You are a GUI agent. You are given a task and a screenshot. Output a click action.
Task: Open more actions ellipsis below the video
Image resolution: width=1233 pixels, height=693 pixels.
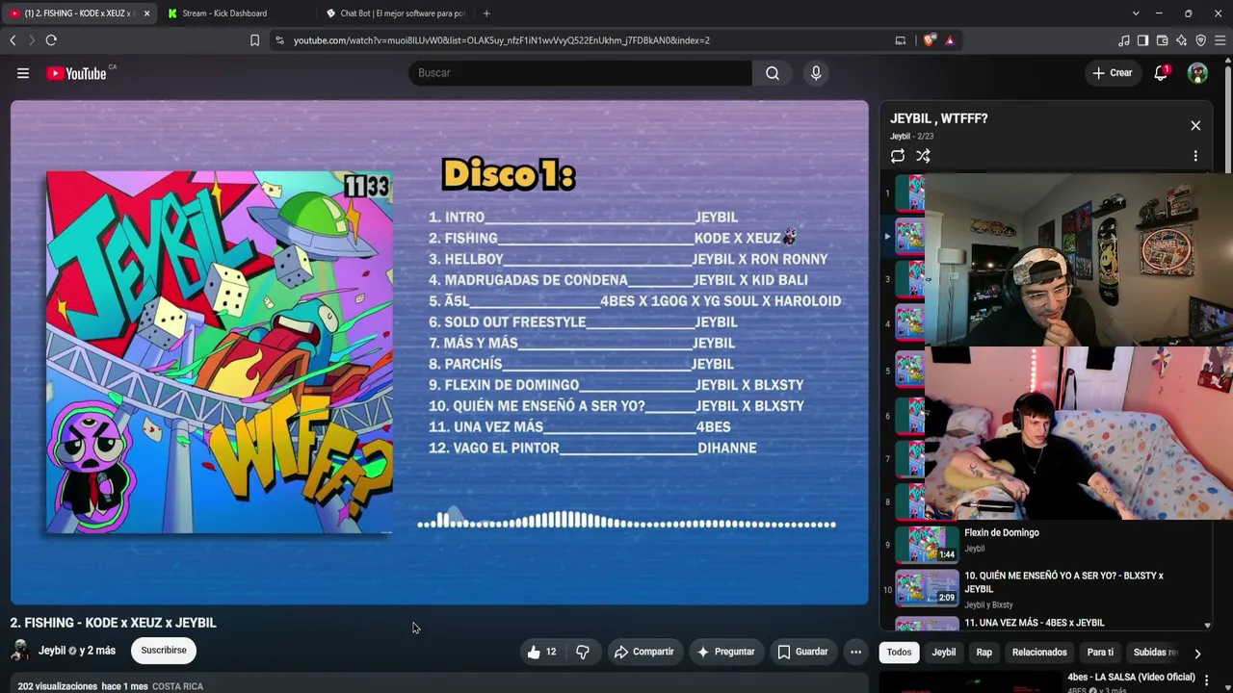[x=855, y=652]
